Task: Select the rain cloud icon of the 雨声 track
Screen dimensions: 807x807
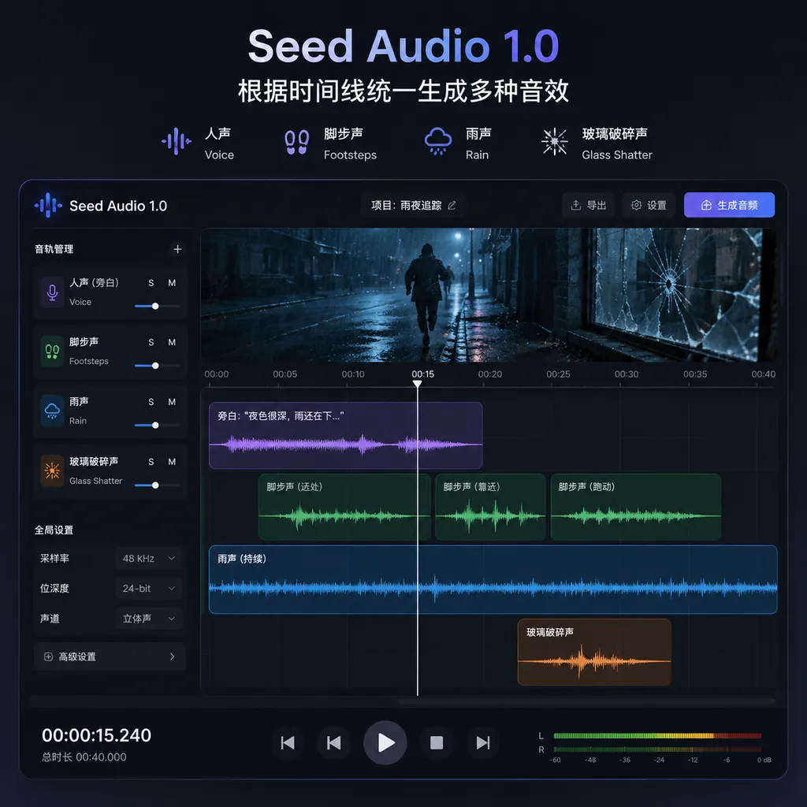Action: [52, 411]
